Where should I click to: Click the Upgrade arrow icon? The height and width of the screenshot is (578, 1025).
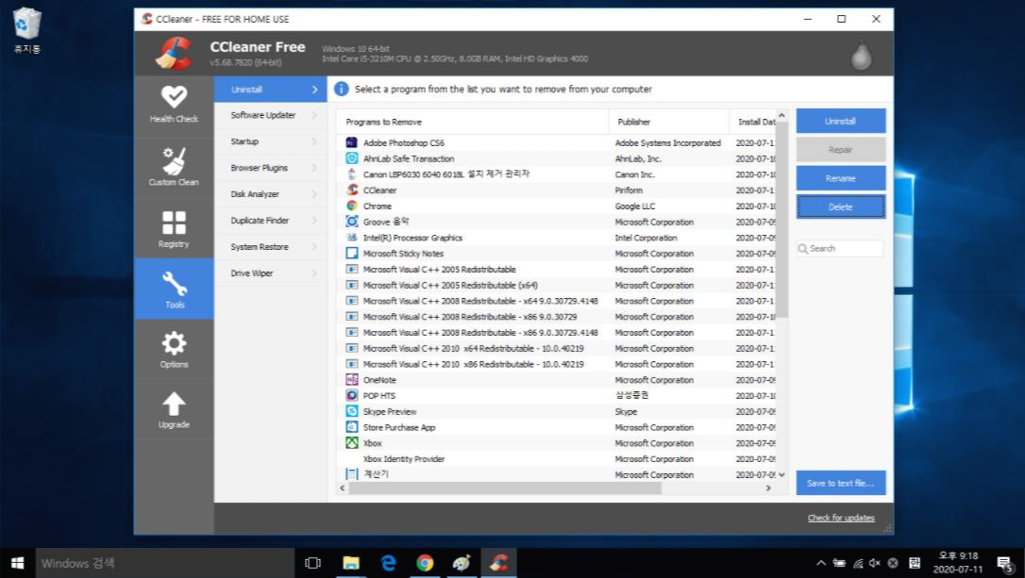pyautogui.click(x=174, y=404)
